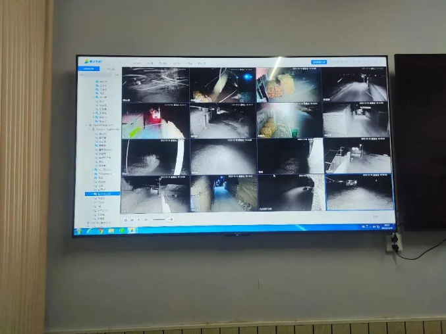The height and width of the screenshot is (334, 446).
Task: Open the green circular browser icon on the taskbar
Action: [122, 230]
